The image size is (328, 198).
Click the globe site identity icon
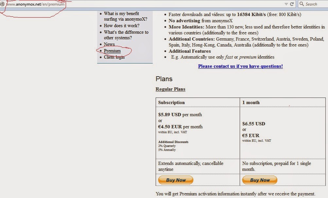(2, 4)
